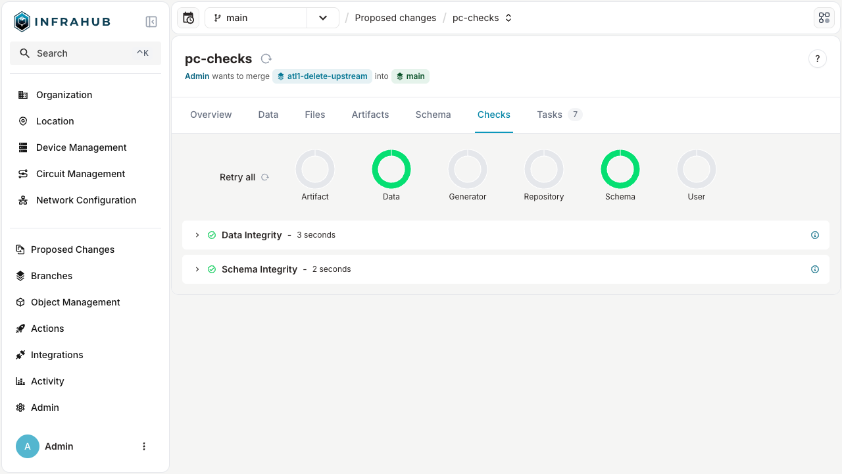
Task: Click the Data Integrity info icon
Action: click(814, 234)
